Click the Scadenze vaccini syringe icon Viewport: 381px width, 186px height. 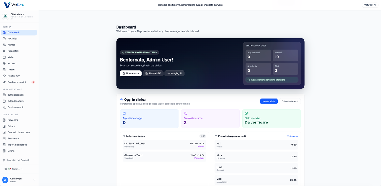[4, 82]
